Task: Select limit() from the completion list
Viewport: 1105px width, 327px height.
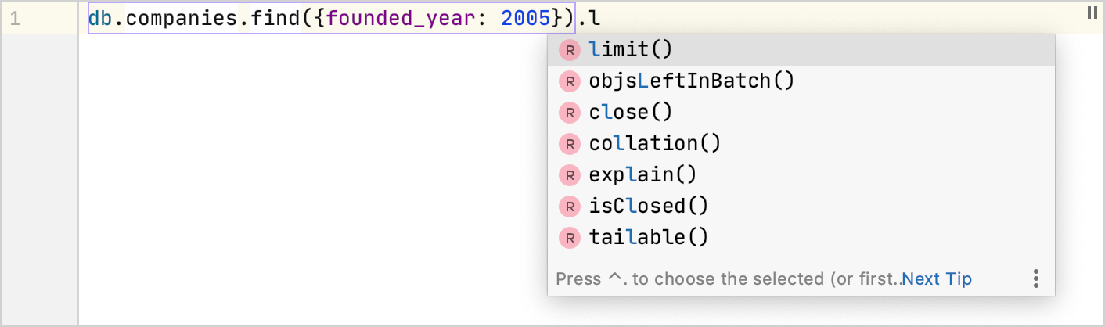Action: (x=801, y=50)
